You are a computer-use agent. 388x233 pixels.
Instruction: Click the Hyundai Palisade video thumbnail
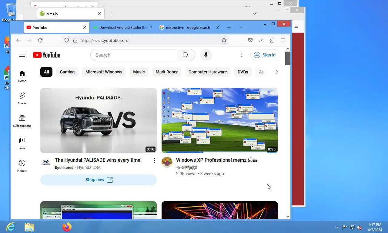pyautogui.click(x=99, y=120)
